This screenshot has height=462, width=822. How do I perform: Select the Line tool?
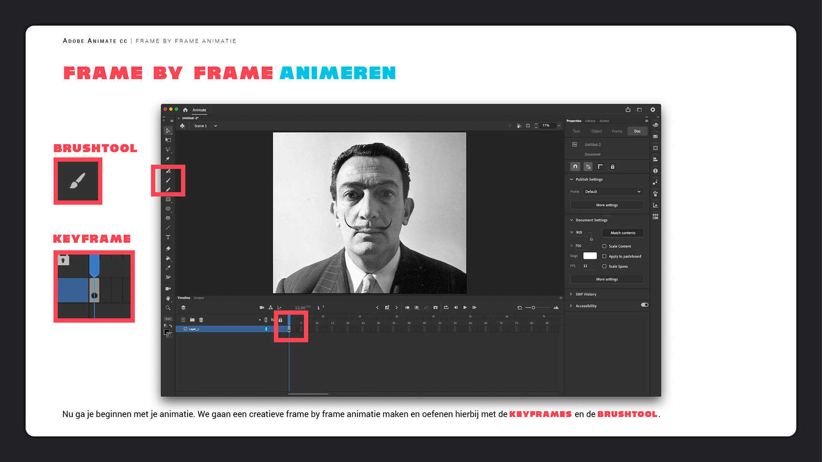click(168, 228)
